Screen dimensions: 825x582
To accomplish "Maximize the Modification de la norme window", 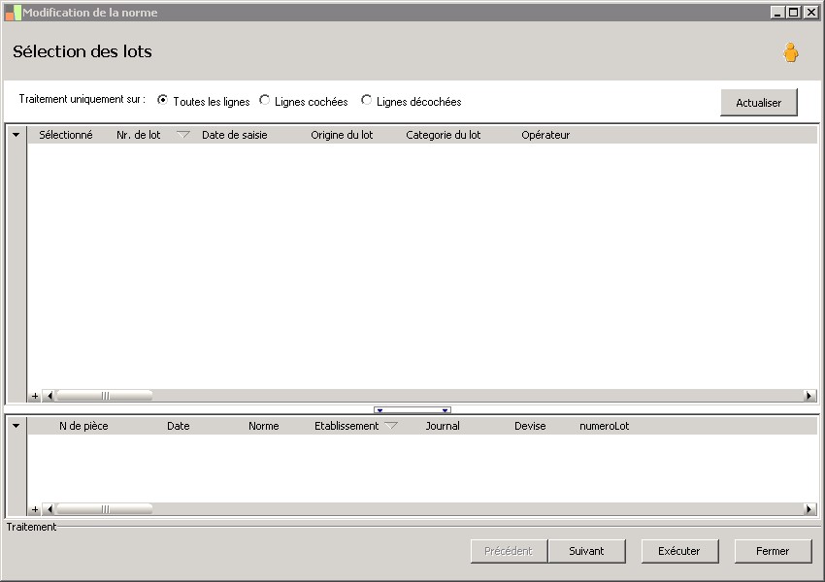I will click(794, 12).
